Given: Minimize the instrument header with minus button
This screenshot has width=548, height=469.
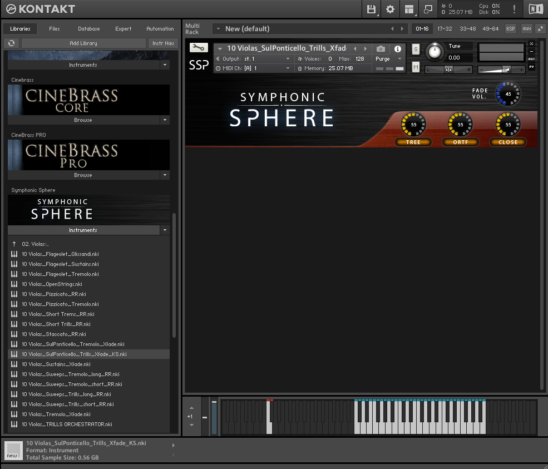Looking at the screenshot, I should (x=531, y=51).
